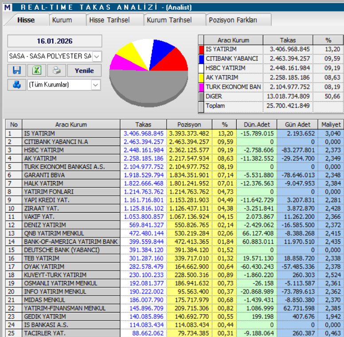
Task: Click the yellow AK YATIRIM legend swatch
Action: [201, 78]
